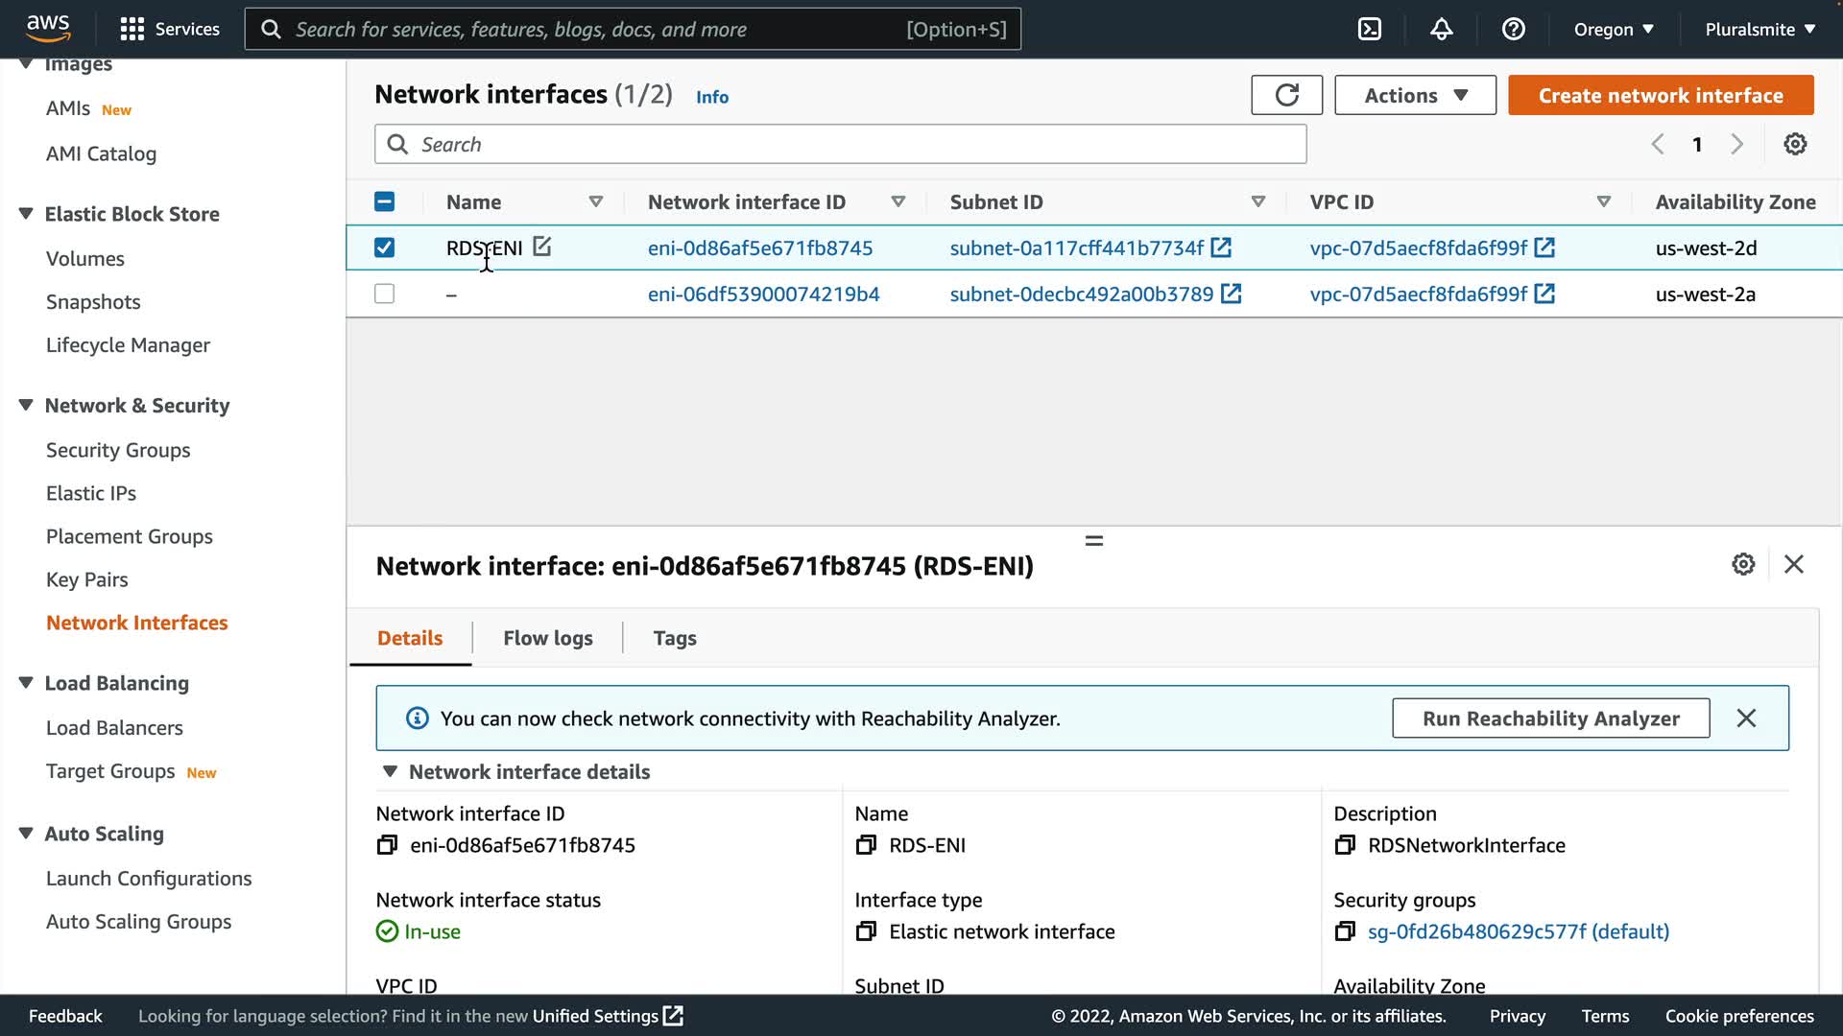
Task: Open the sg-0fd26b480629c577f security group link
Action: (1518, 931)
